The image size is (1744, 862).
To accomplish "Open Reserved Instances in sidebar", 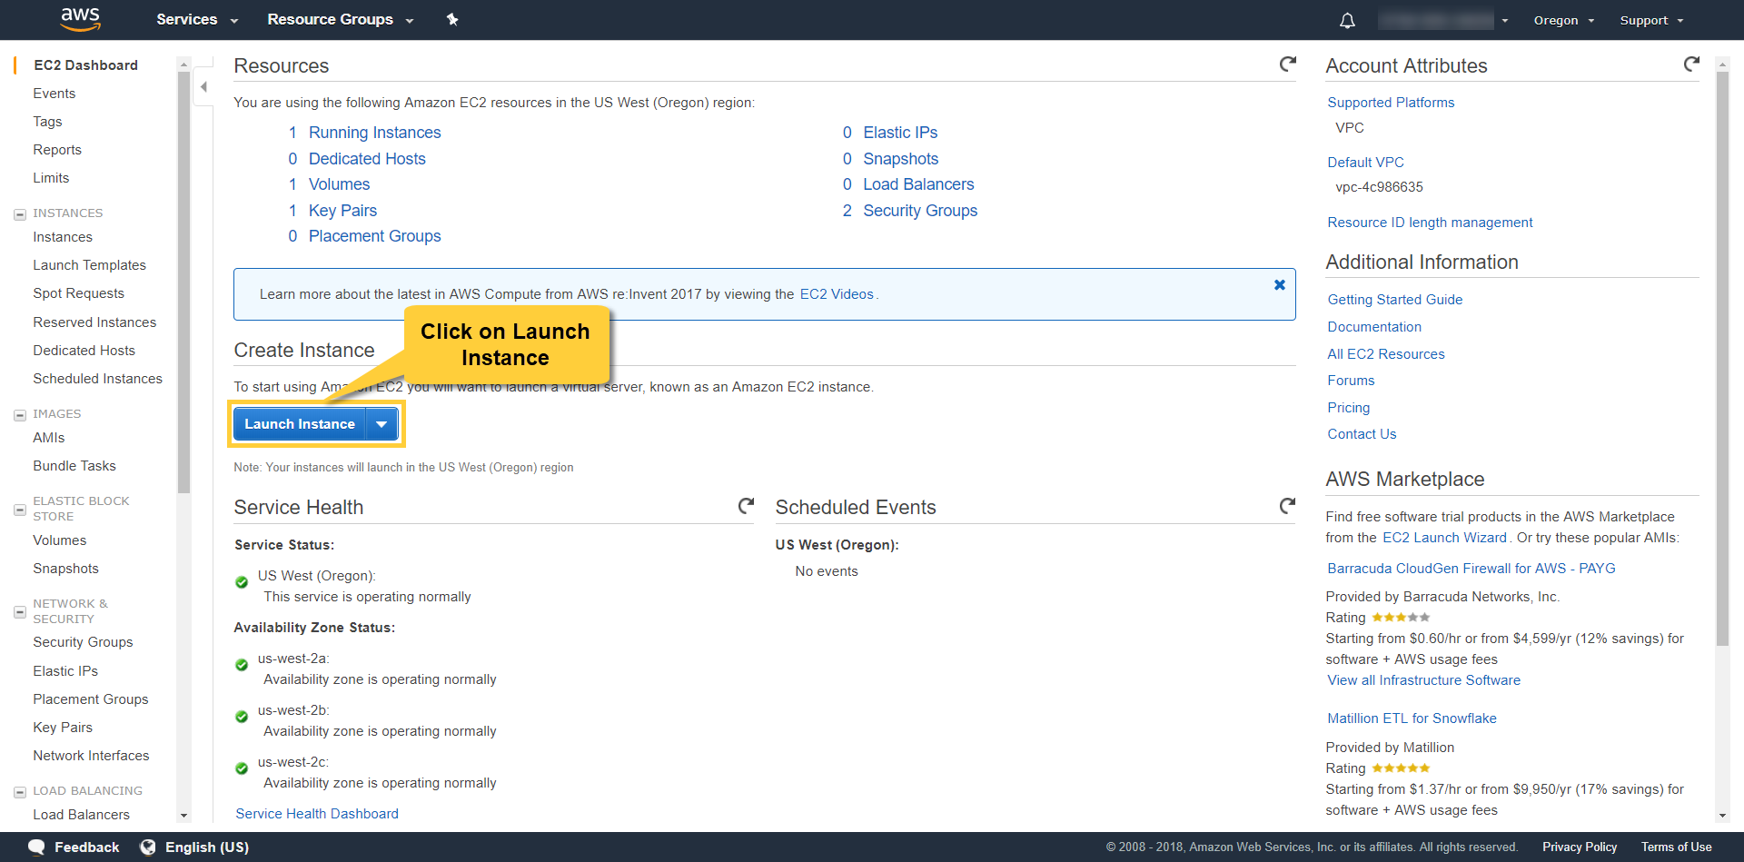I will click(94, 322).
